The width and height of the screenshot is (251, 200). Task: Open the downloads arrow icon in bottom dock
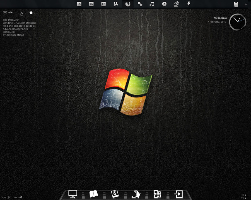tap(136, 194)
